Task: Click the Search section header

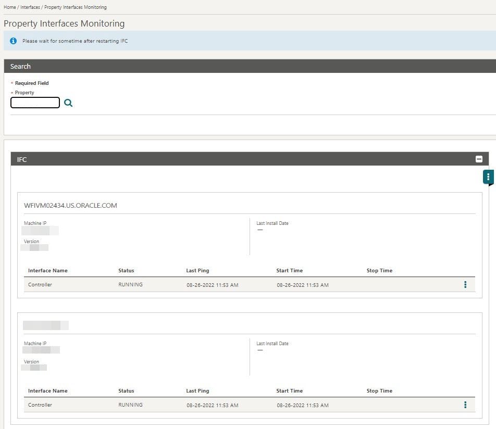Action: pyautogui.click(x=20, y=66)
